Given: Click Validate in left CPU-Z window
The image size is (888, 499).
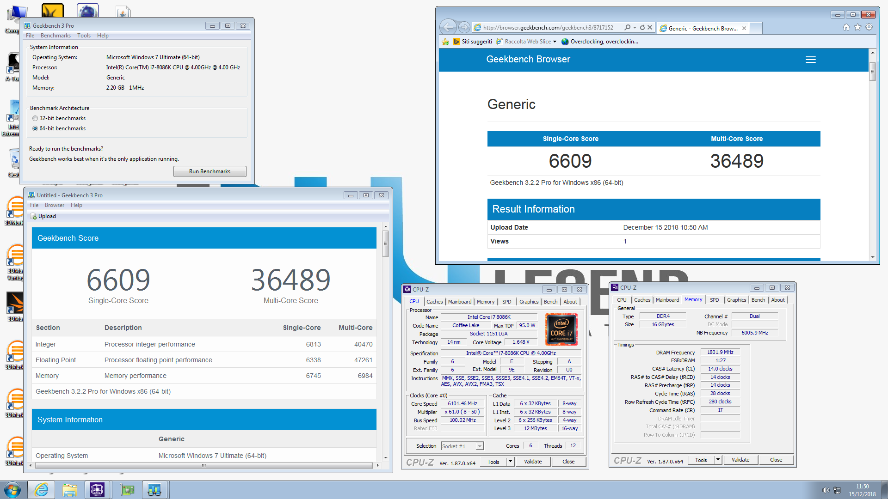Looking at the screenshot, I should (533, 462).
